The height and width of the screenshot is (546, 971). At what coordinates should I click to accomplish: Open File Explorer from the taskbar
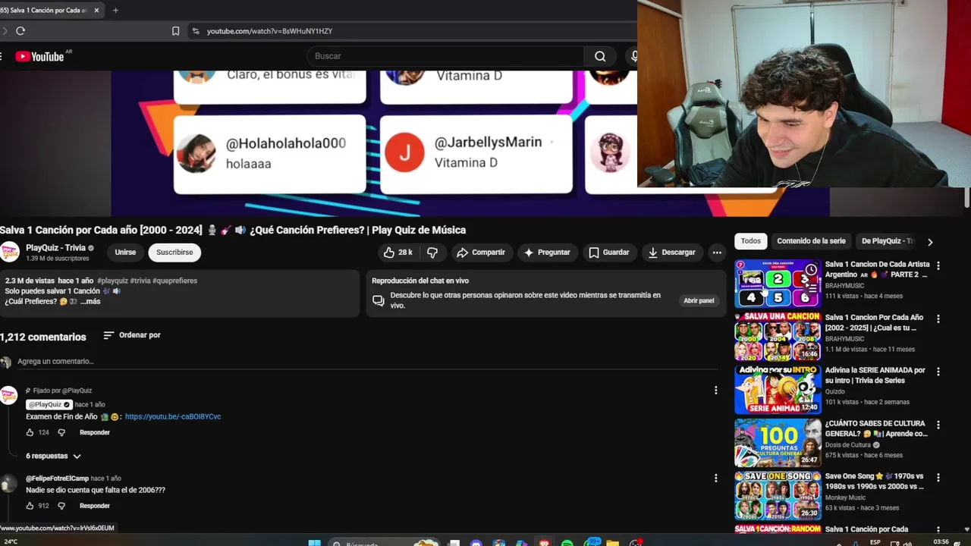coord(612,543)
